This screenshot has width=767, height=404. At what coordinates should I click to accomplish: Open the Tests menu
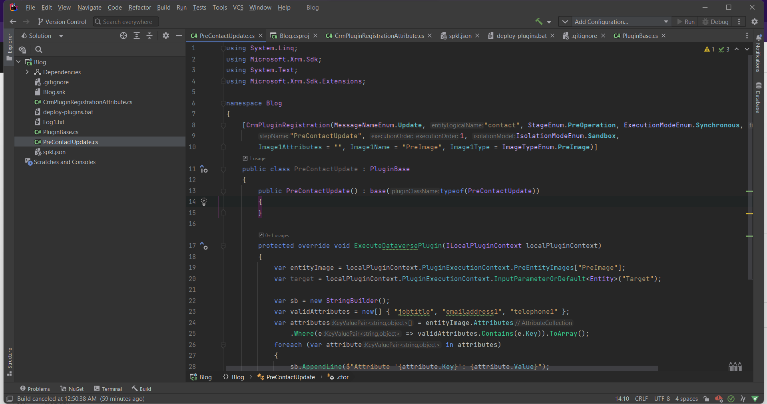tap(199, 8)
